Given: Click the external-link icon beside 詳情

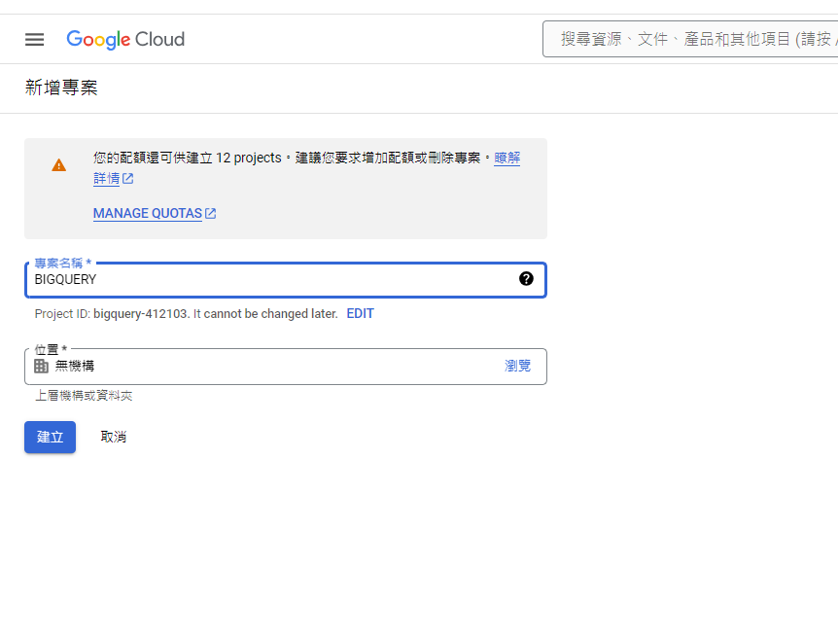Looking at the screenshot, I should point(127,179).
